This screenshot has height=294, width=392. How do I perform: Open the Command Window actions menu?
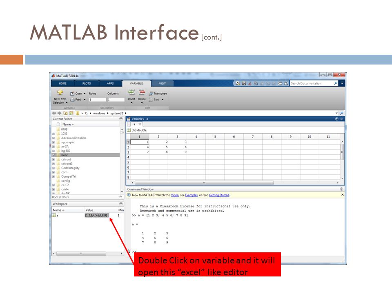341,189
